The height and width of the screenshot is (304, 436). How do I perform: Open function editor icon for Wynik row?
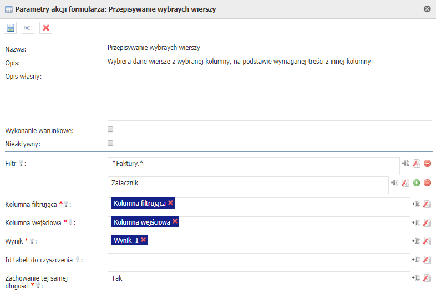coord(427,241)
